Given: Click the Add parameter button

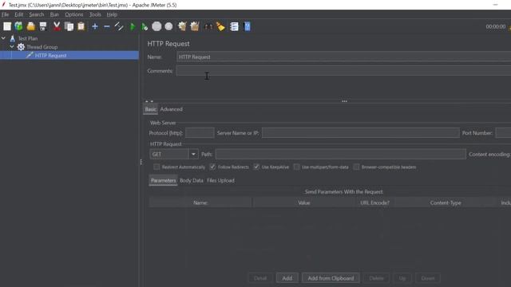Looking at the screenshot, I should coord(287,278).
